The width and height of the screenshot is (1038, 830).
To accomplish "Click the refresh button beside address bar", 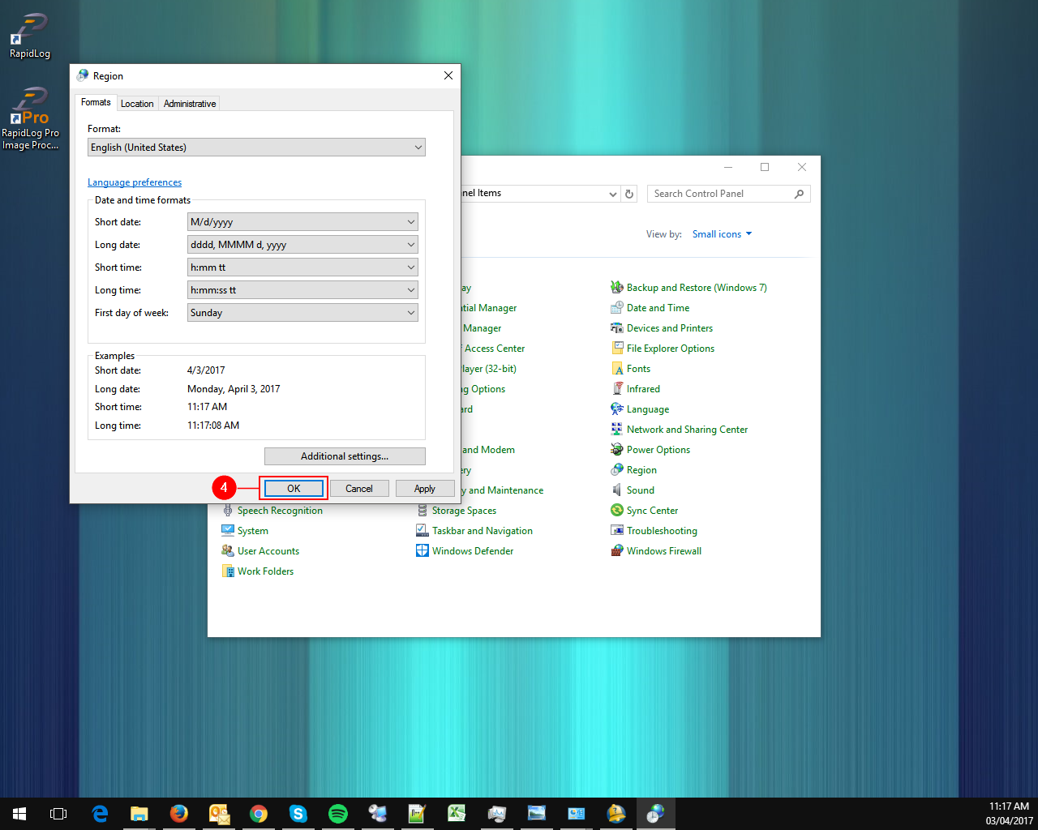I will 629,194.
